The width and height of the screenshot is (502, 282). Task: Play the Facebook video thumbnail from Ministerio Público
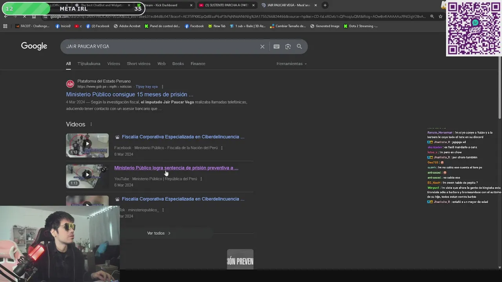click(87, 145)
